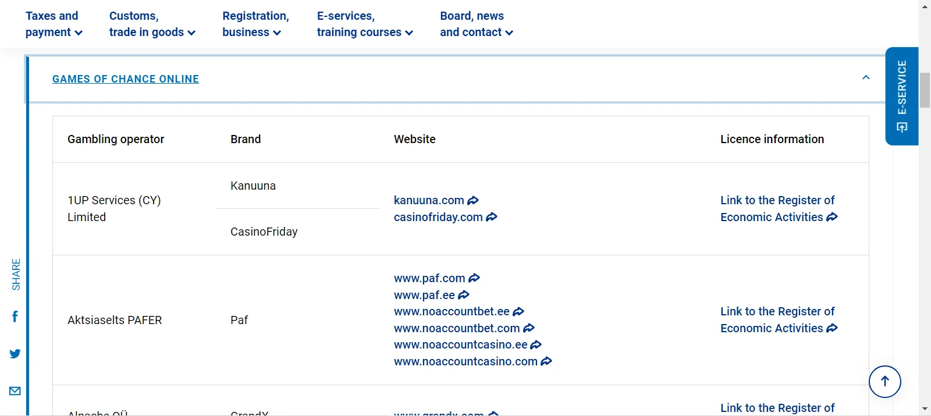This screenshot has width=931, height=416.
Task: Select Aktsiaselts PAFER operator cell
Action: (134, 320)
